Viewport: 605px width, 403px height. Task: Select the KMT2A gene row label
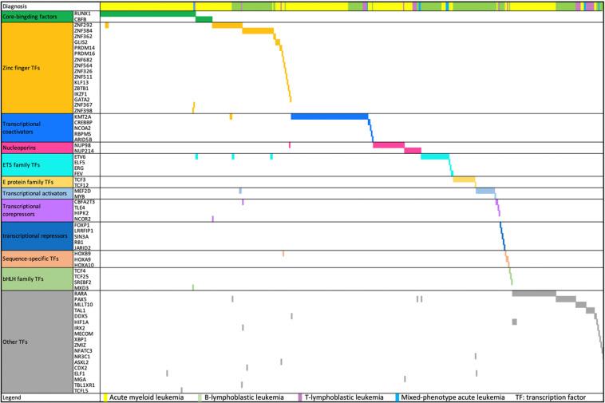[x=83, y=117]
